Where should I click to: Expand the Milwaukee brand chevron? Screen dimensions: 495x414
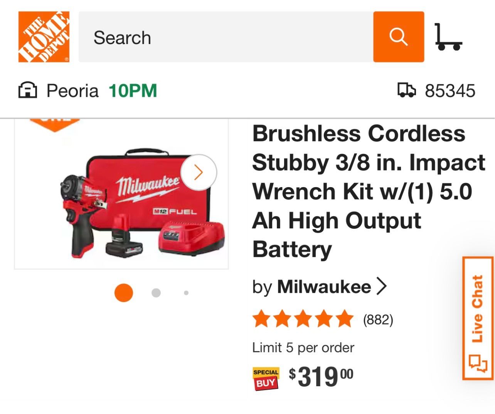(x=381, y=286)
